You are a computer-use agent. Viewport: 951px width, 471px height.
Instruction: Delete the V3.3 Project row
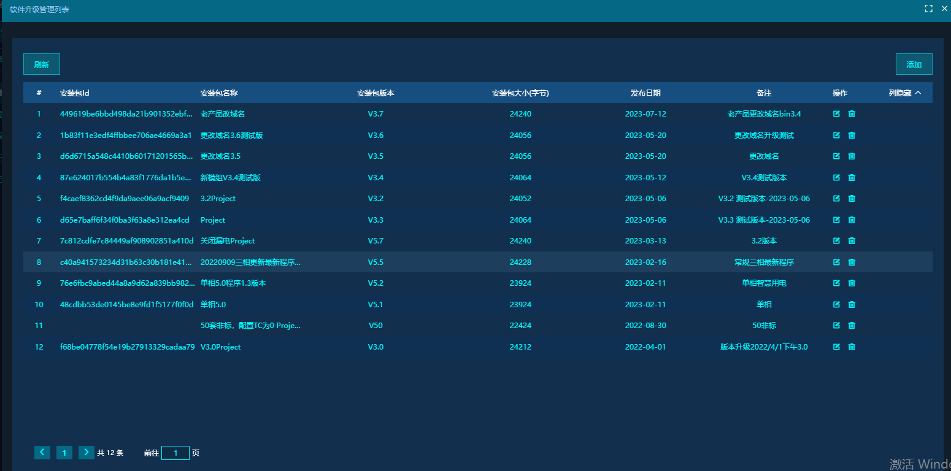pyautogui.click(x=852, y=220)
